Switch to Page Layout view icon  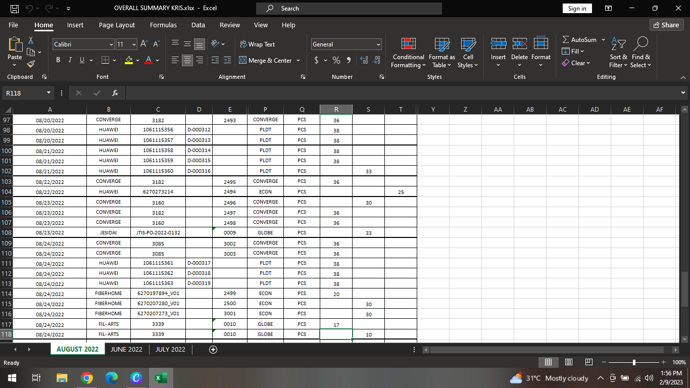pyautogui.click(x=568, y=362)
